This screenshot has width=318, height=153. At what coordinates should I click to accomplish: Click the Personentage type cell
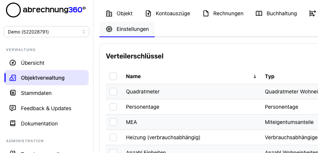(281, 107)
